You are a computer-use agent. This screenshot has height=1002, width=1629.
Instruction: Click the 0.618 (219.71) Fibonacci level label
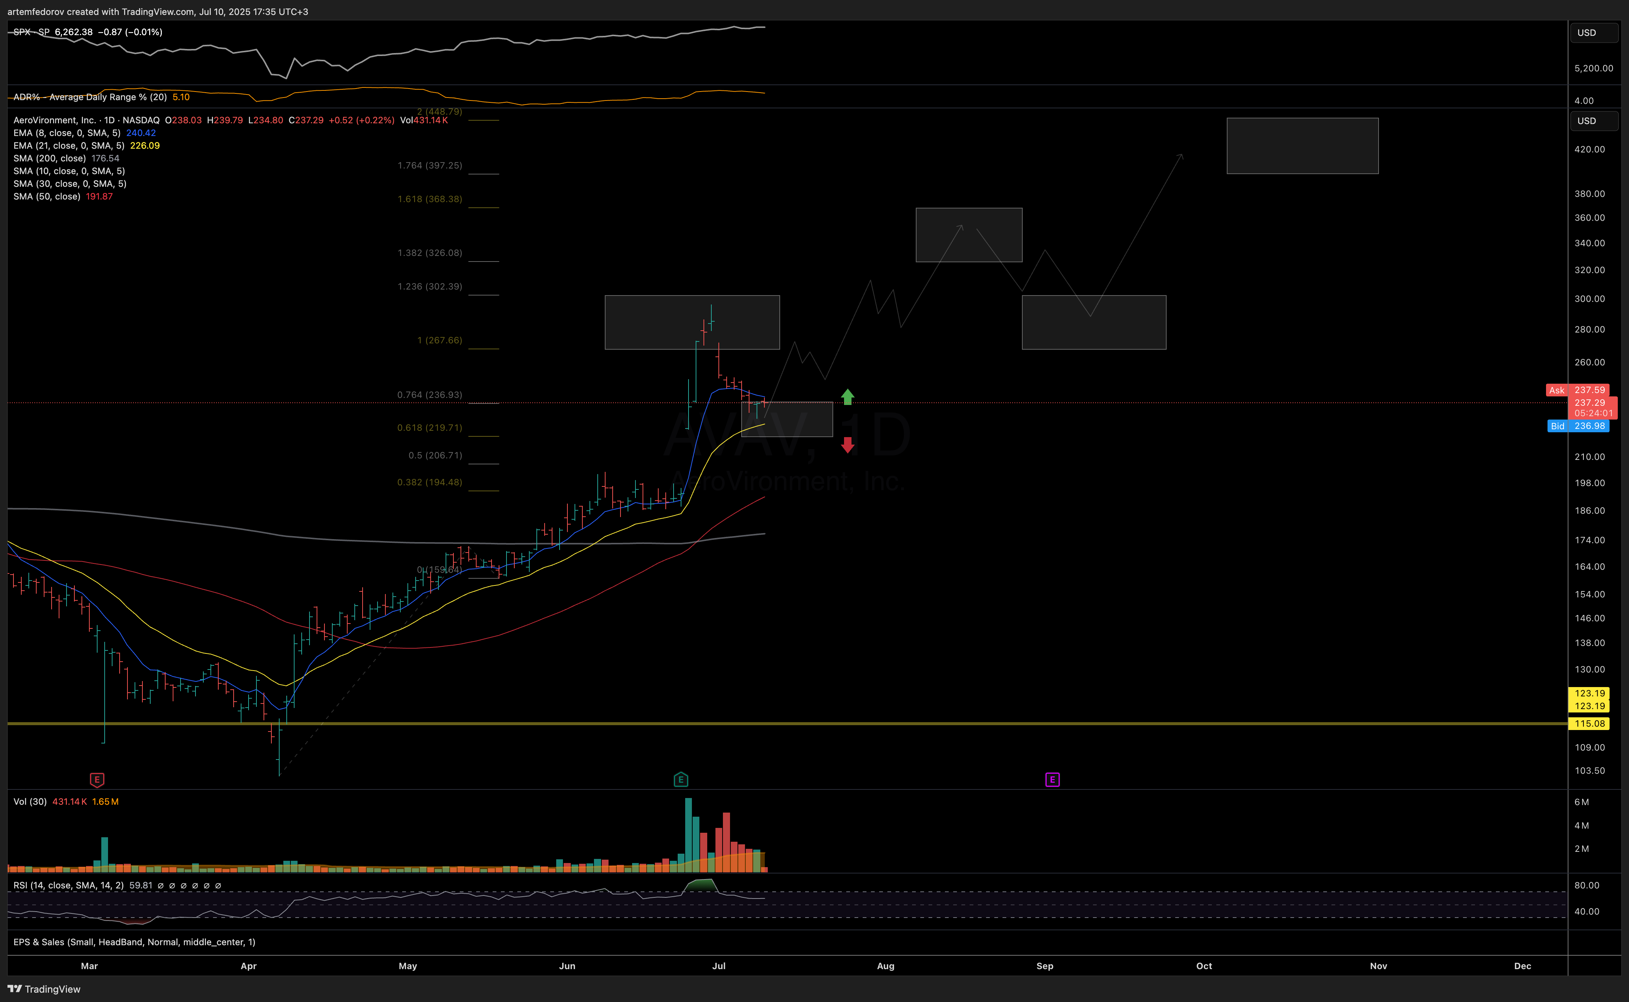pos(429,427)
